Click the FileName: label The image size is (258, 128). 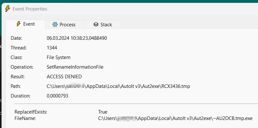(25, 118)
